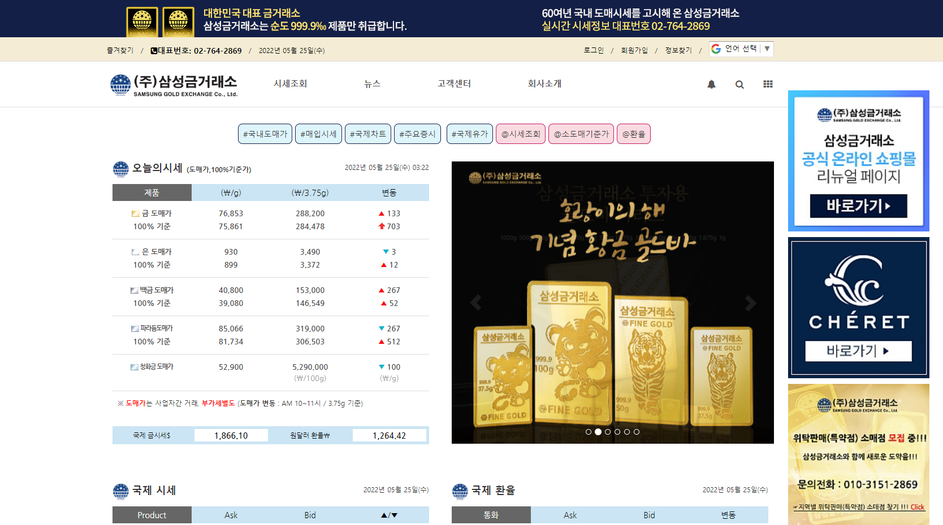
Task: Click the 통화 column header in 국제 환율
Action: click(x=491, y=515)
